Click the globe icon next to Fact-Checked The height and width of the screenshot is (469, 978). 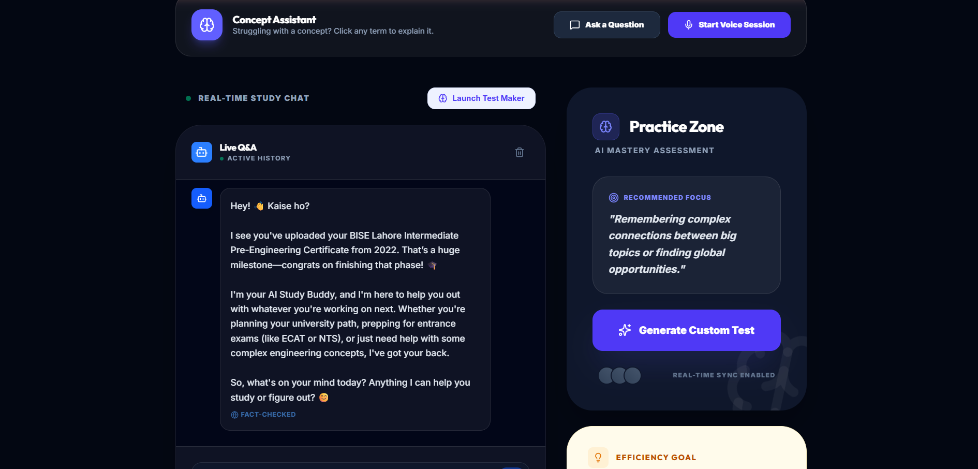pos(234,415)
